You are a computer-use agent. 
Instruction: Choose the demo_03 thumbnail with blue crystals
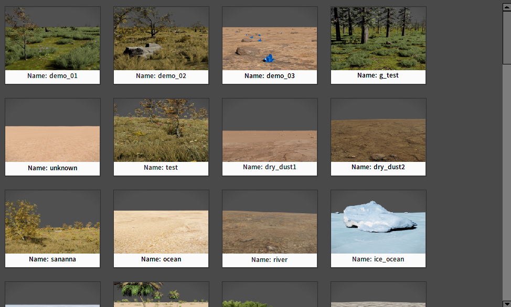point(270,38)
